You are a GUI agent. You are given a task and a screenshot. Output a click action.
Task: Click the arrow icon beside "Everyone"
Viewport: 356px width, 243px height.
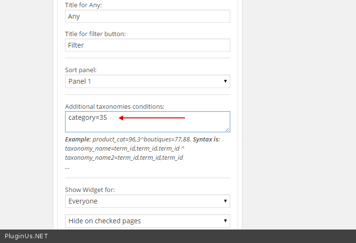[x=225, y=201]
